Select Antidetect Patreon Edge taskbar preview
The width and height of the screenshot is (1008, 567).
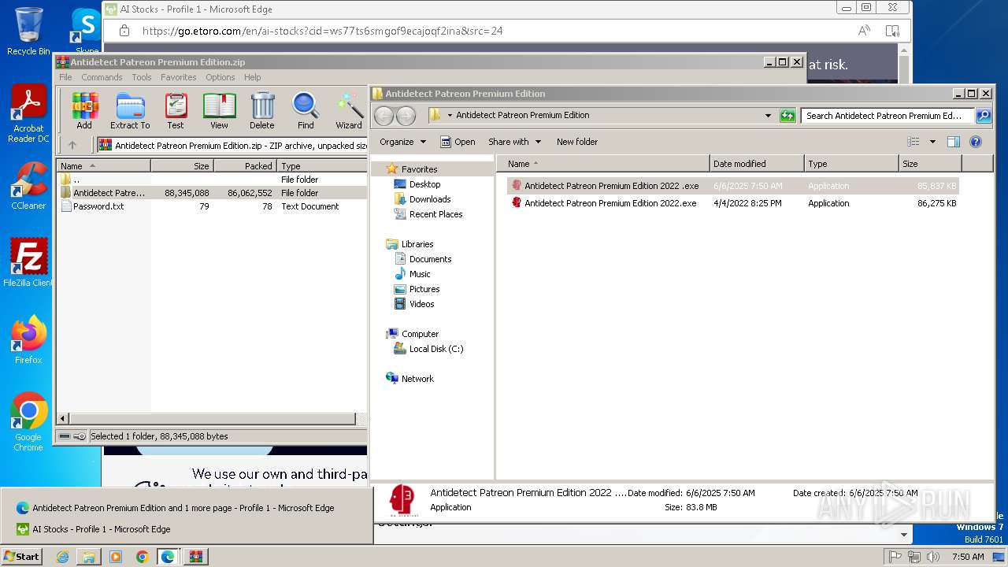187,508
